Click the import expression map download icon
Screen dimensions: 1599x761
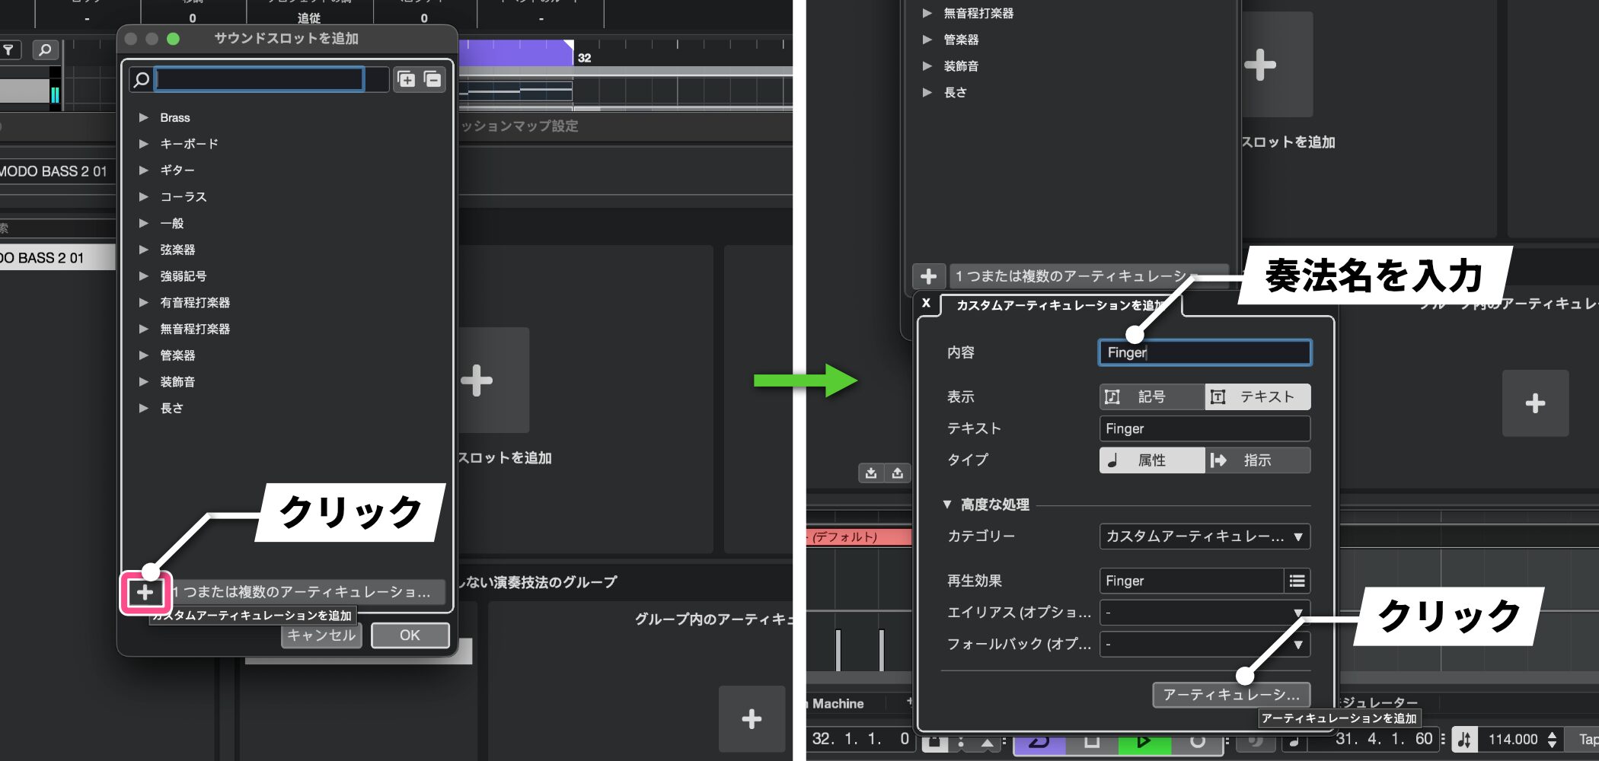871,473
